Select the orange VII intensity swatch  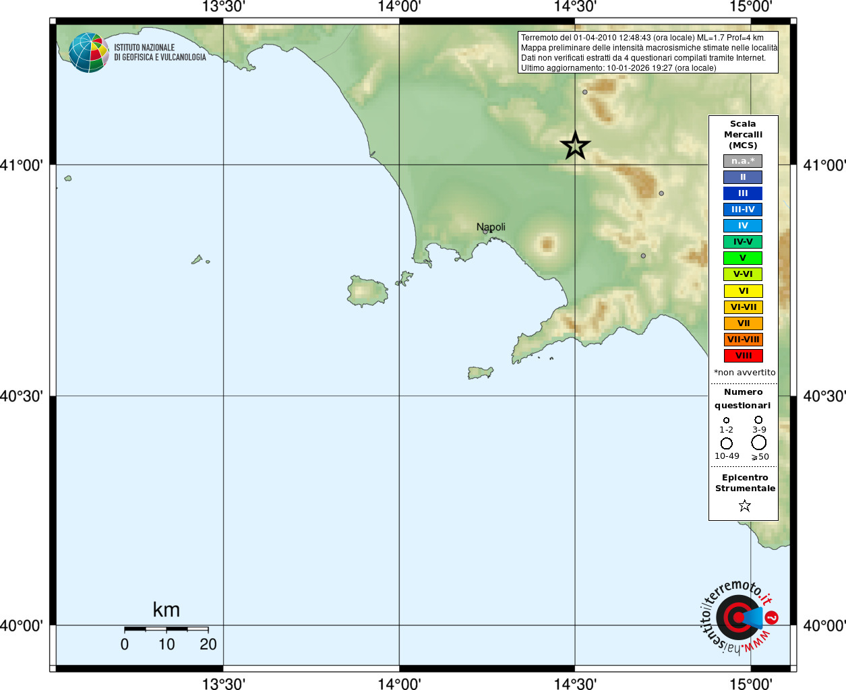743,323
